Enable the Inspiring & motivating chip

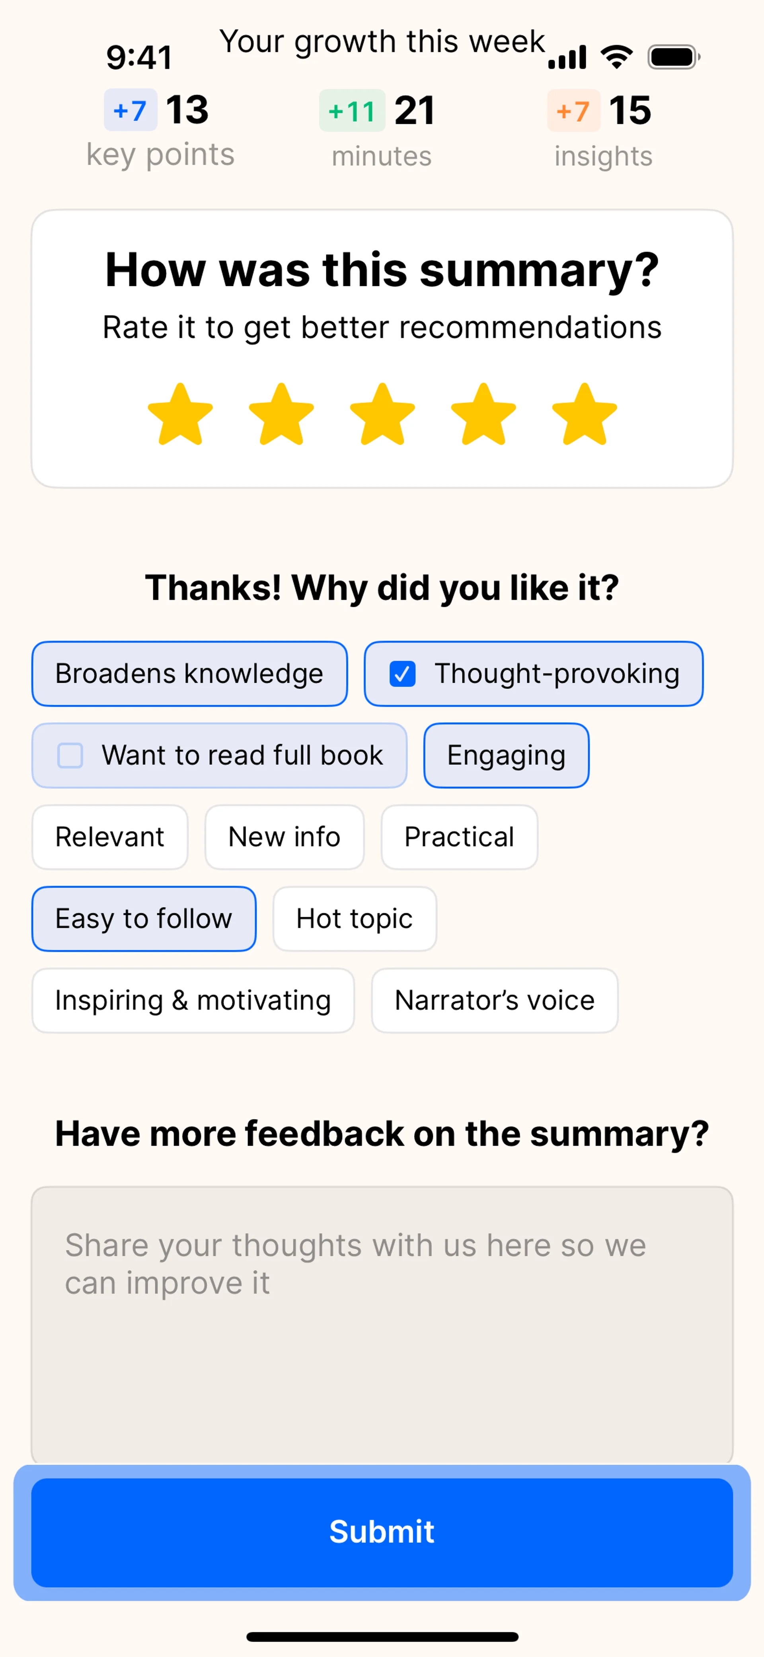(x=193, y=1000)
